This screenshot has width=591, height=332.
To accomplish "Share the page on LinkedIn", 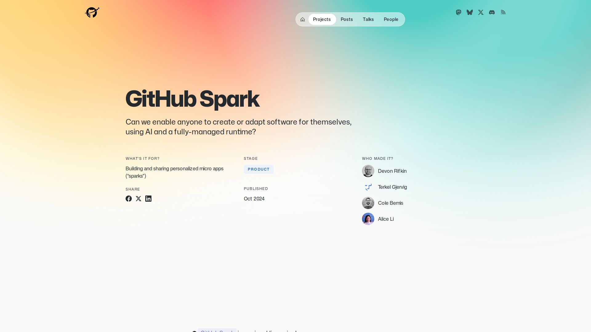I will [x=148, y=199].
